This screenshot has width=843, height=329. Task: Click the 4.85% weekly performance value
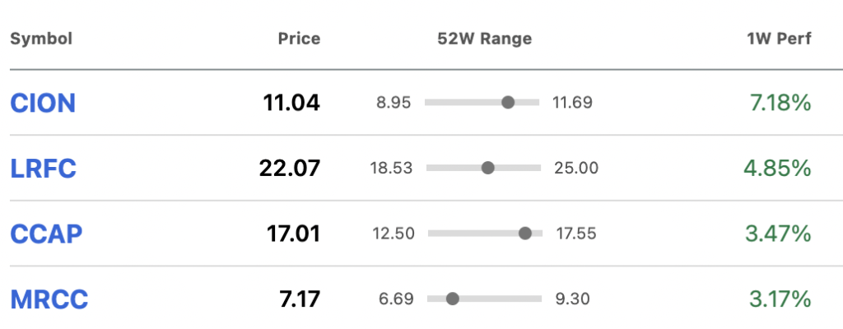(777, 169)
